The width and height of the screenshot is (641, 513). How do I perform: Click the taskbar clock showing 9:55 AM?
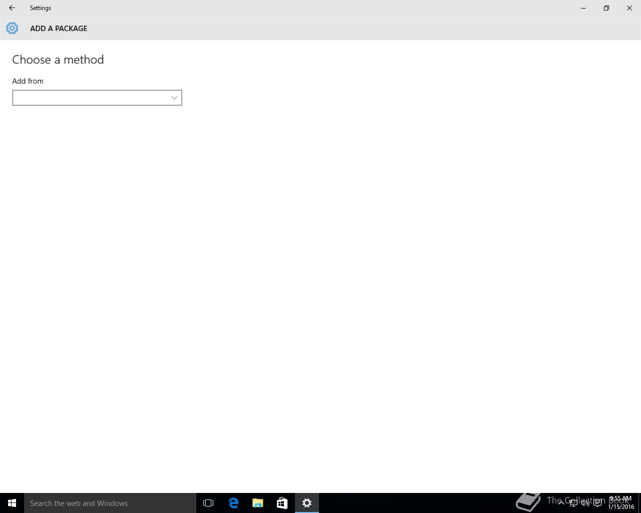pyautogui.click(x=621, y=502)
